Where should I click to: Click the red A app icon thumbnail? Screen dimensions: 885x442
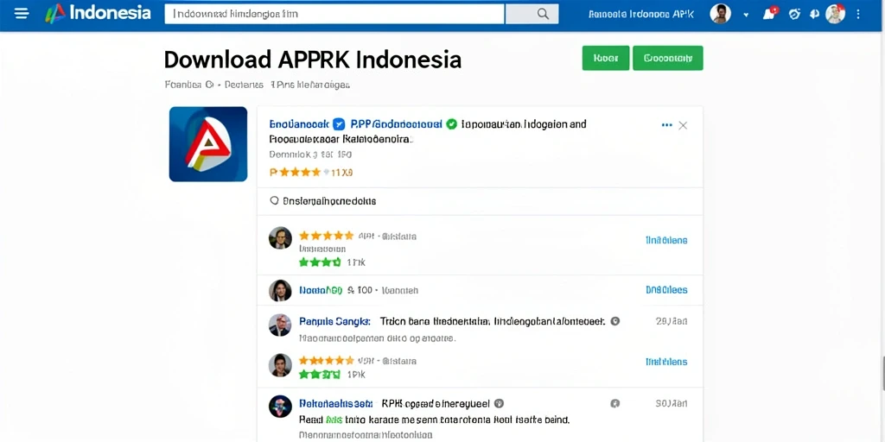(208, 144)
